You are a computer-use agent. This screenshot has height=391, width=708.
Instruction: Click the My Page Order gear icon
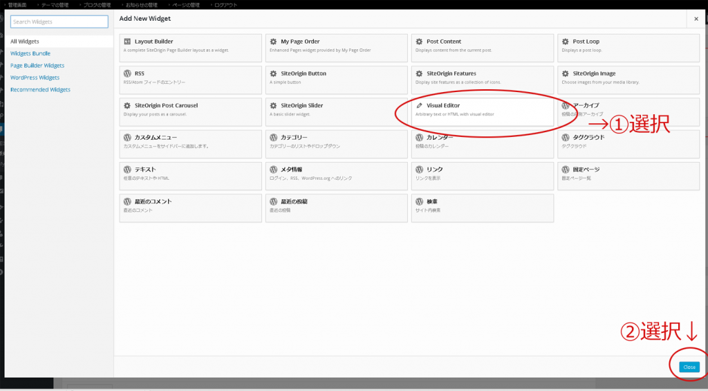273,41
